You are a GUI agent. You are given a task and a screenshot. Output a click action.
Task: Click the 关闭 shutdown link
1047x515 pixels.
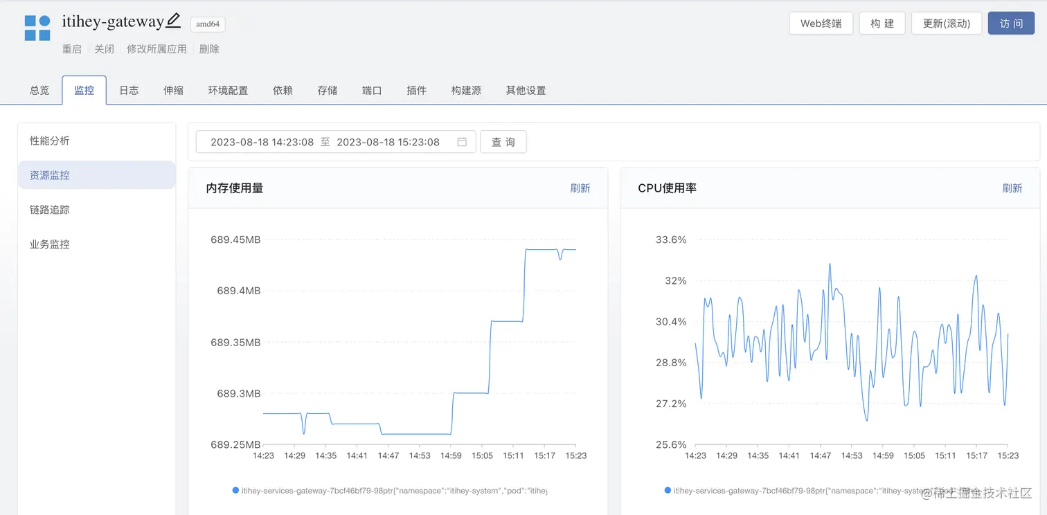(x=104, y=49)
